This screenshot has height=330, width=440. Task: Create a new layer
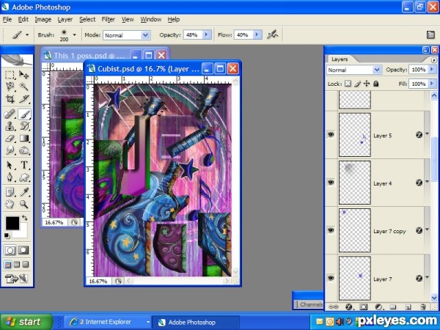point(408,307)
